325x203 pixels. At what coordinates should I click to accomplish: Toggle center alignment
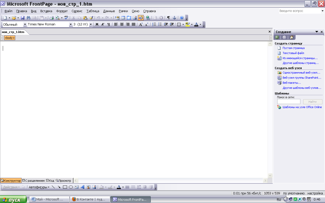[122, 24]
